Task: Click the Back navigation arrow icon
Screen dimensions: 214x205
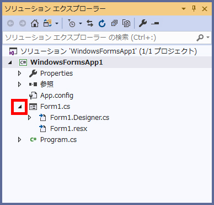Action: (10, 23)
